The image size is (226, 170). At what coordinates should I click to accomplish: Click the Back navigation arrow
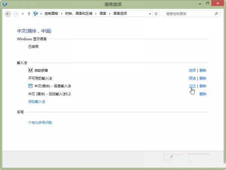point(8,14)
